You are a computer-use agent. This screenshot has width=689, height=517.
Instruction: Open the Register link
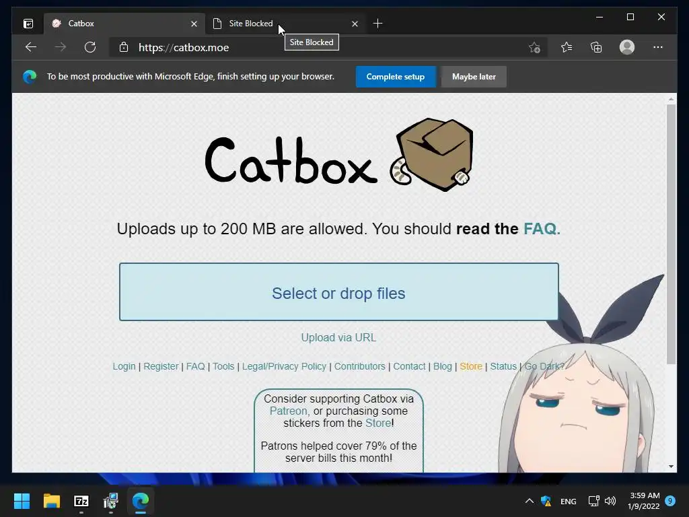(x=161, y=366)
